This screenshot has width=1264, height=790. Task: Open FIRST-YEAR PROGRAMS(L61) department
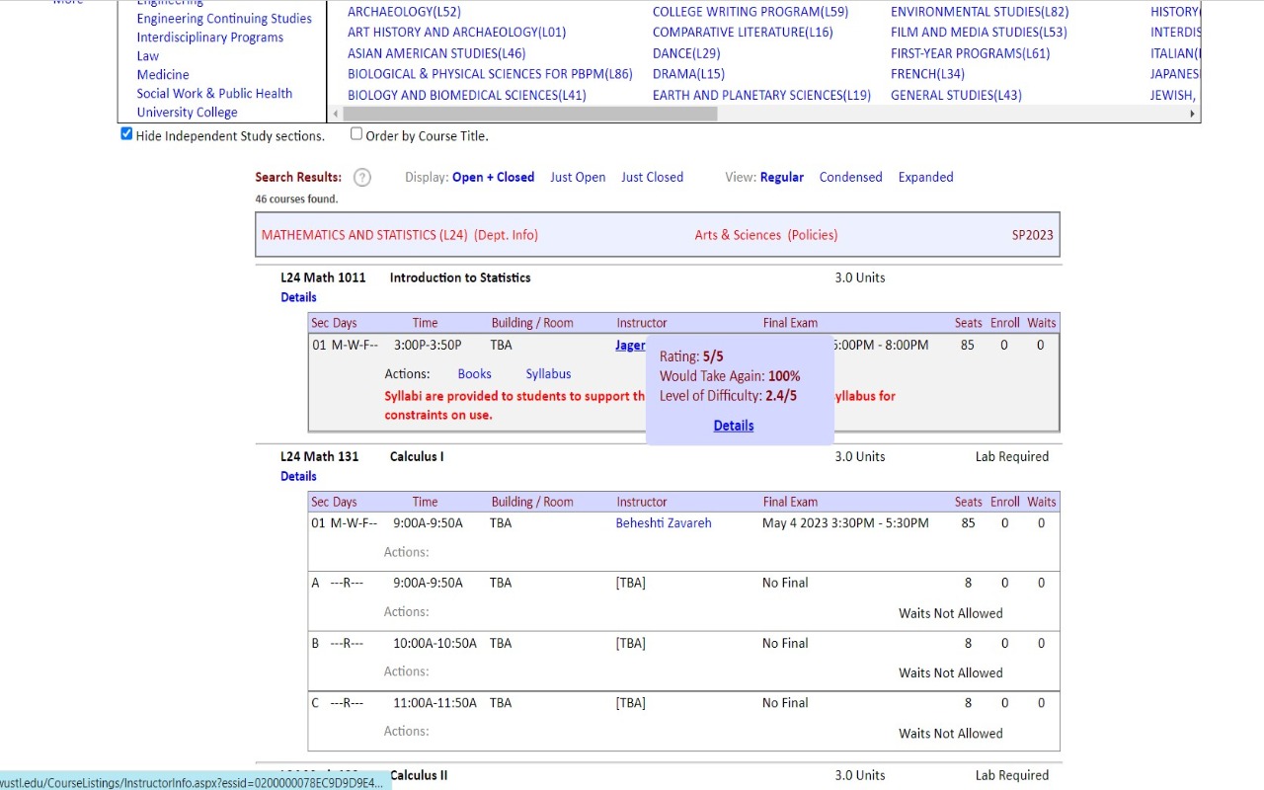(x=970, y=53)
